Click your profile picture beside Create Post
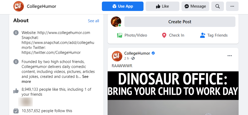Viewport: 248px width, 115px height. tap(116, 22)
